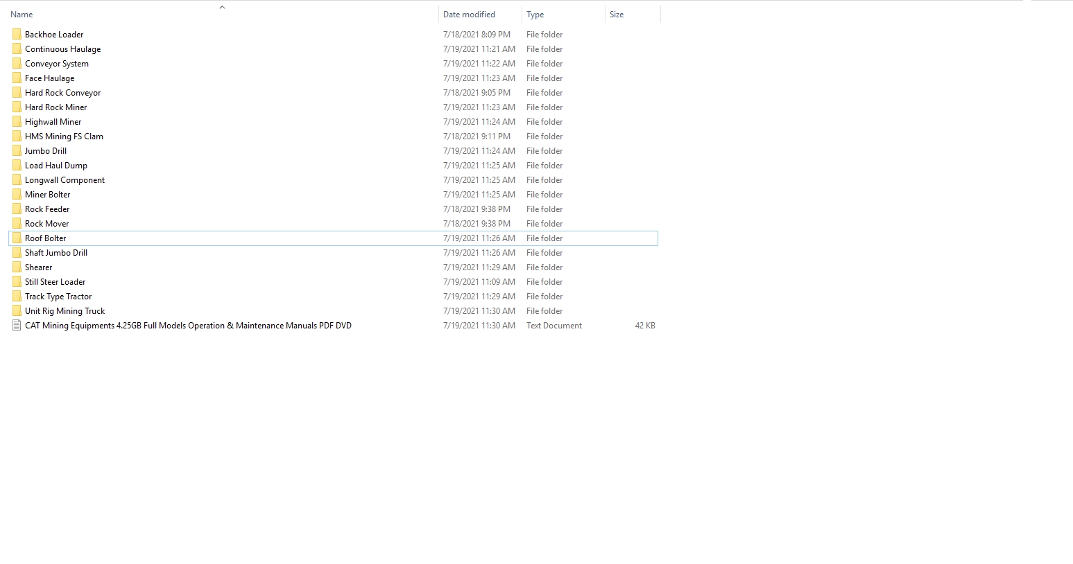Select the Hard Rock Miner folder name
The width and height of the screenshot is (1073, 564).
(56, 107)
